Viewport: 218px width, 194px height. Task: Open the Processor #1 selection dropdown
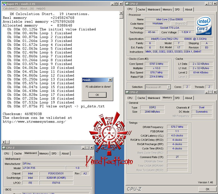coord(169,87)
